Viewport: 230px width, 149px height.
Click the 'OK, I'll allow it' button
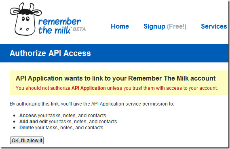[27, 141]
